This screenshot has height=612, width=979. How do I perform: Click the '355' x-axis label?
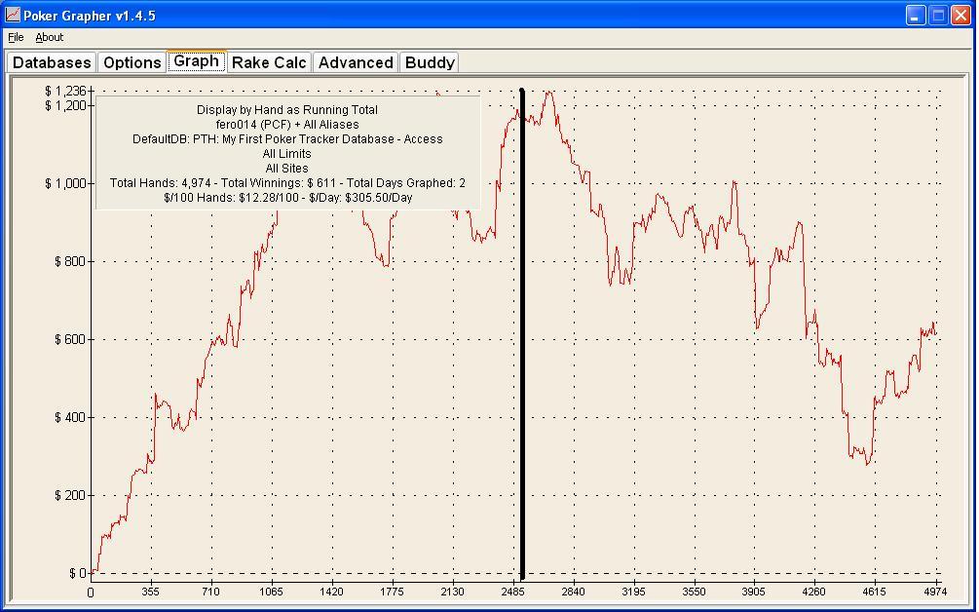(150, 592)
